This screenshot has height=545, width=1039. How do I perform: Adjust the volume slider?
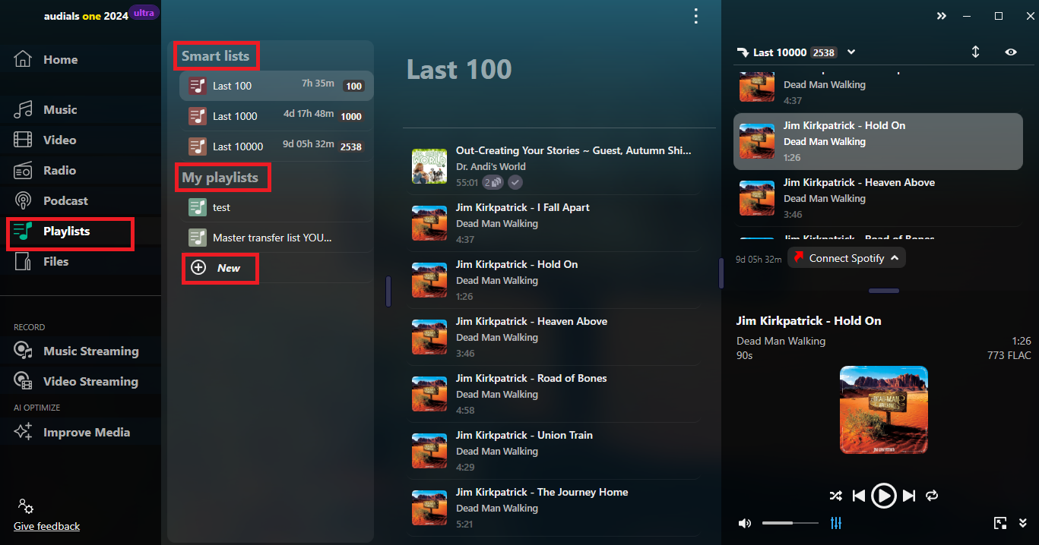[x=790, y=523]
